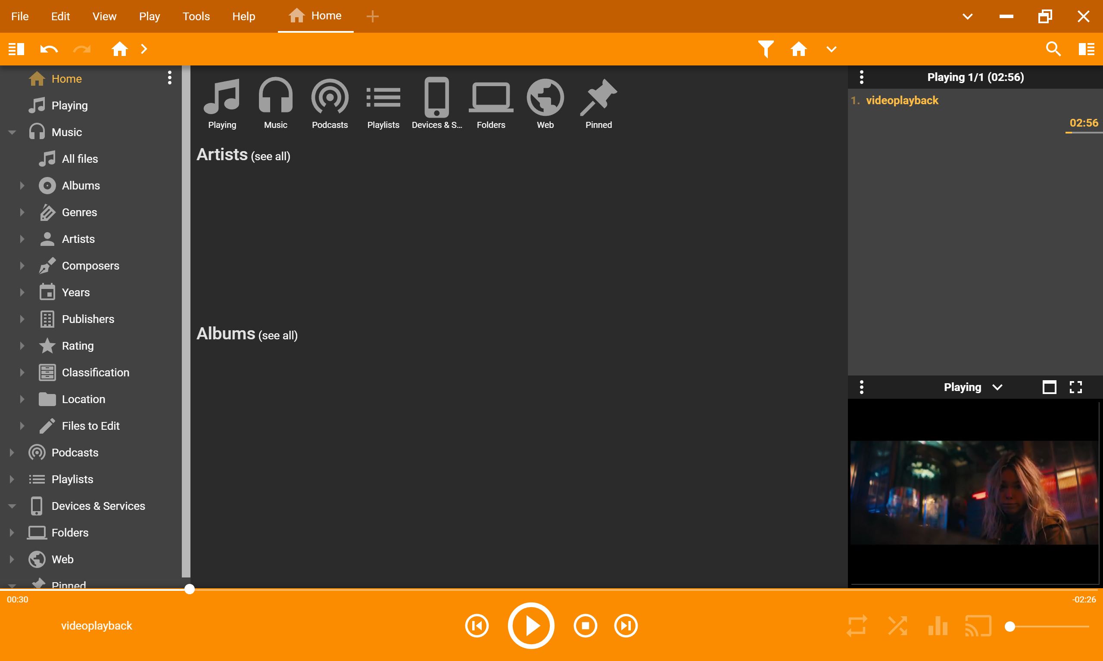Expand the Albums tree node
The width and height of the screenshot is (1103, 661).
(22, 185)
